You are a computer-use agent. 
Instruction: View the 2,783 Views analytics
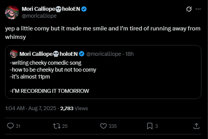coord(74,109)
